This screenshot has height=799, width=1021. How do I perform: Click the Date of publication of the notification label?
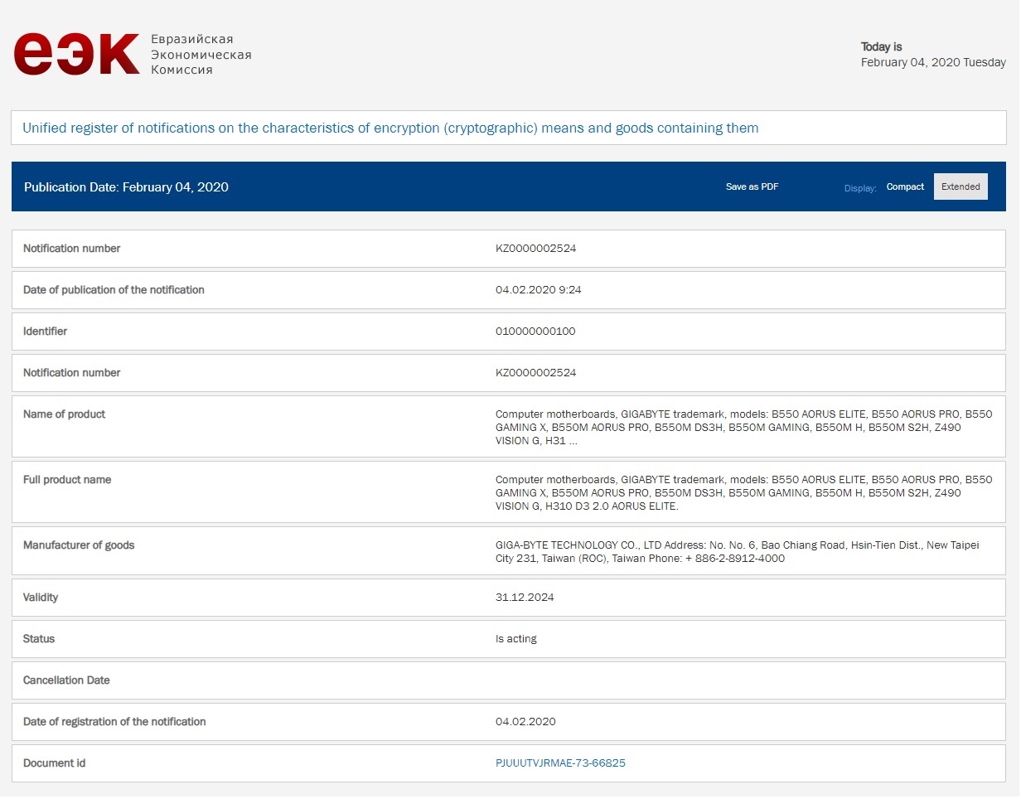pyautogui.click(x=114, y=289)
